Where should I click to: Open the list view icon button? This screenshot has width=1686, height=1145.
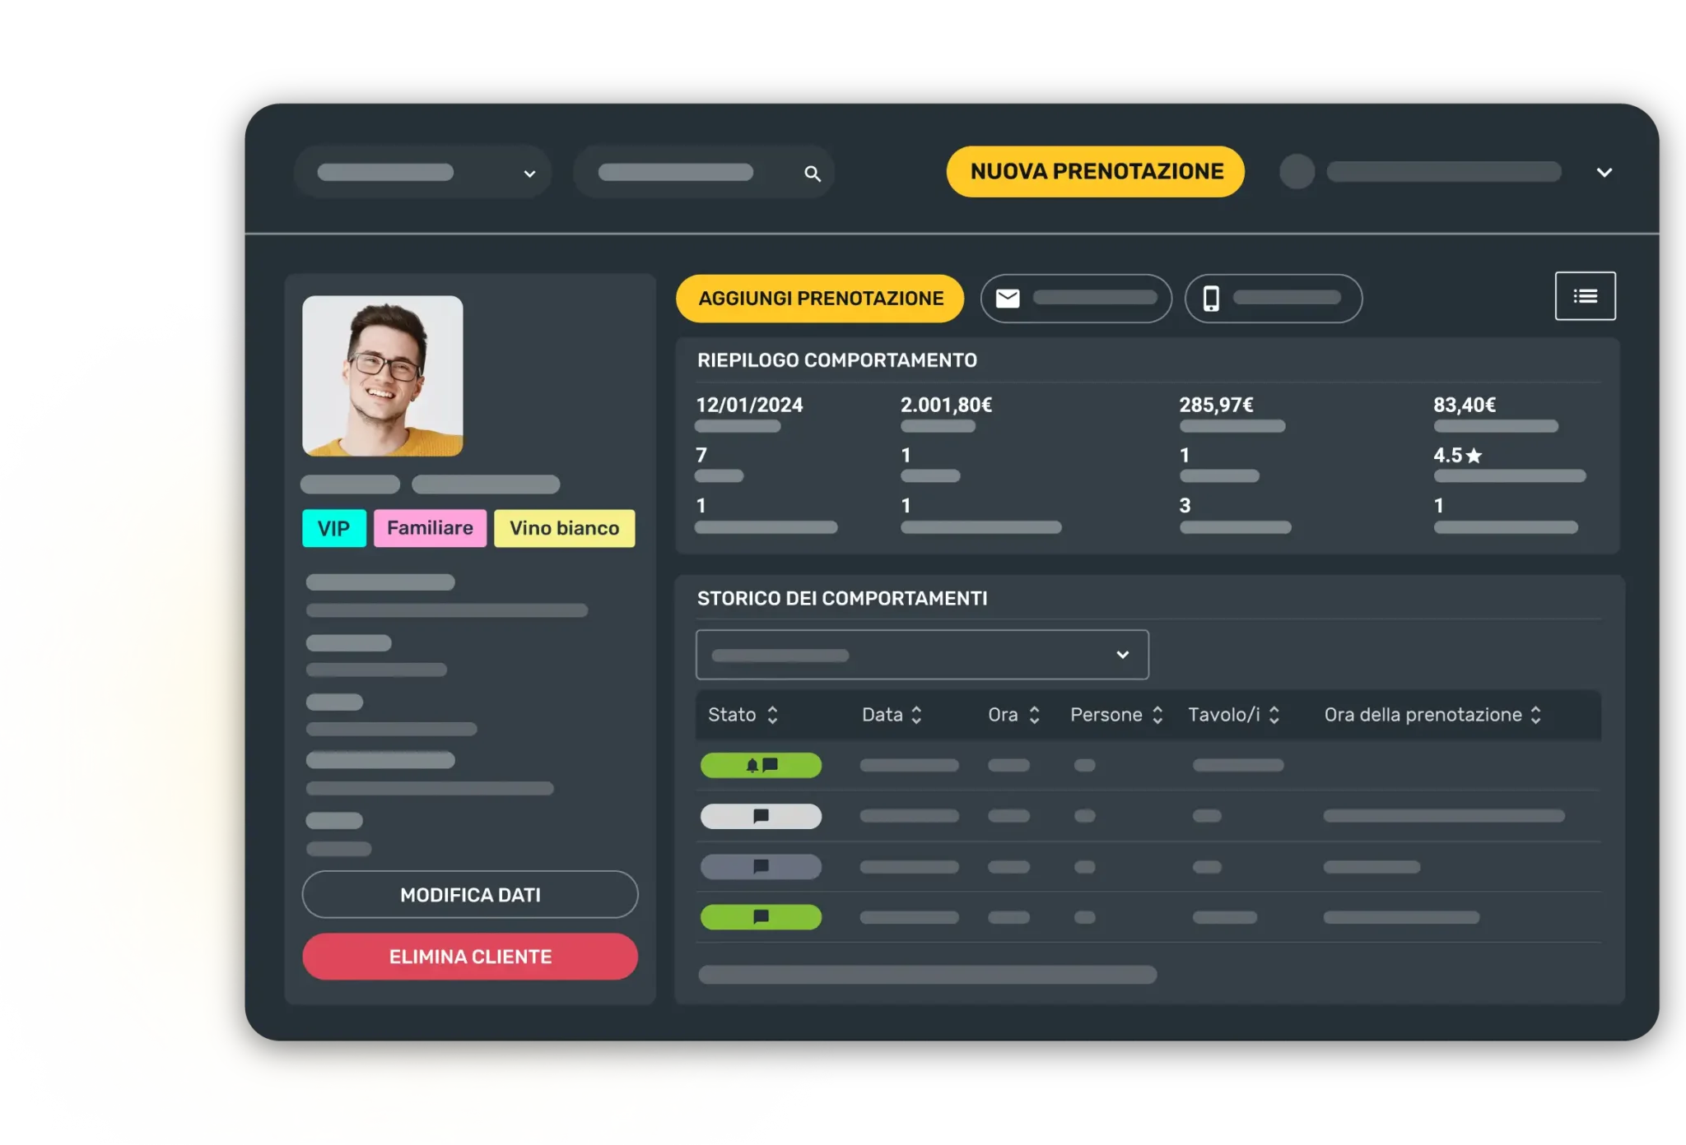click(x=1585, y=296)
